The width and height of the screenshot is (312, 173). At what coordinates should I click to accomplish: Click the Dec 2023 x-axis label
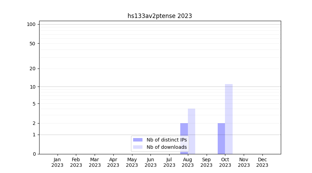point(262,162)
